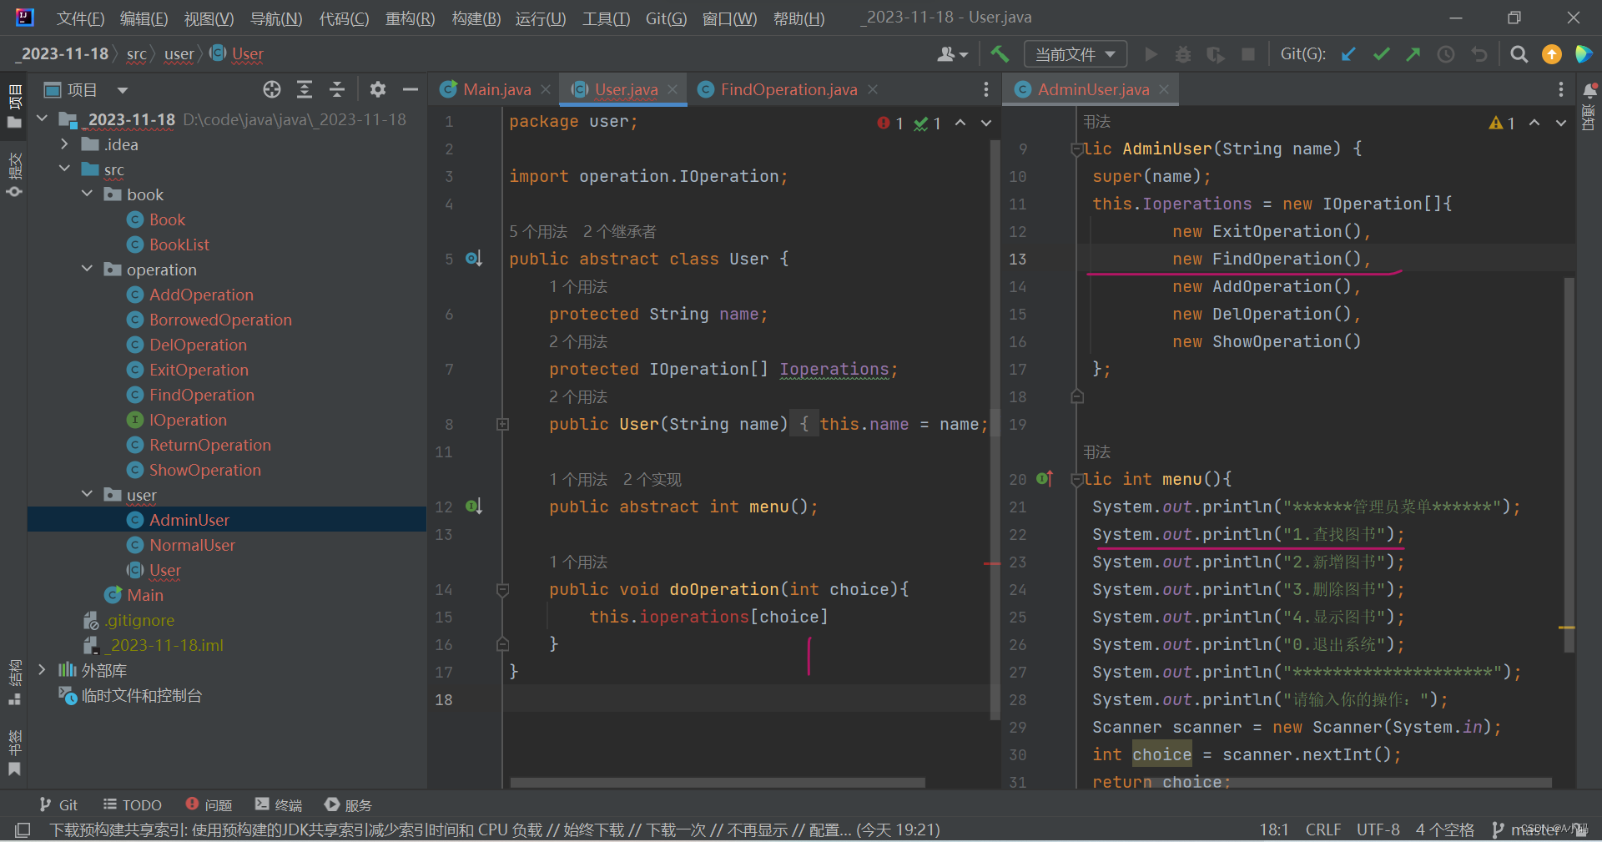This screenshot has height=842, width=1602.
Task: Switch to FindOperation.java tab
Action: click(x=788, y=89)
